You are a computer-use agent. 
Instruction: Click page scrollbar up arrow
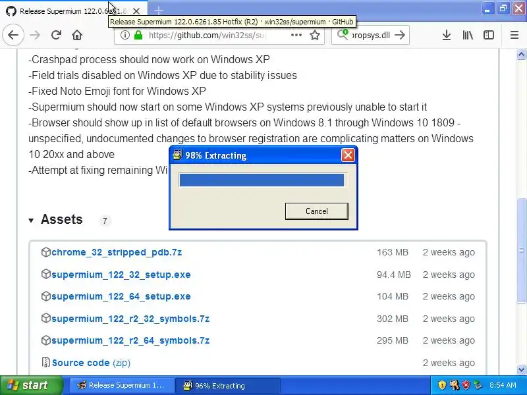[x=521, y=54]
